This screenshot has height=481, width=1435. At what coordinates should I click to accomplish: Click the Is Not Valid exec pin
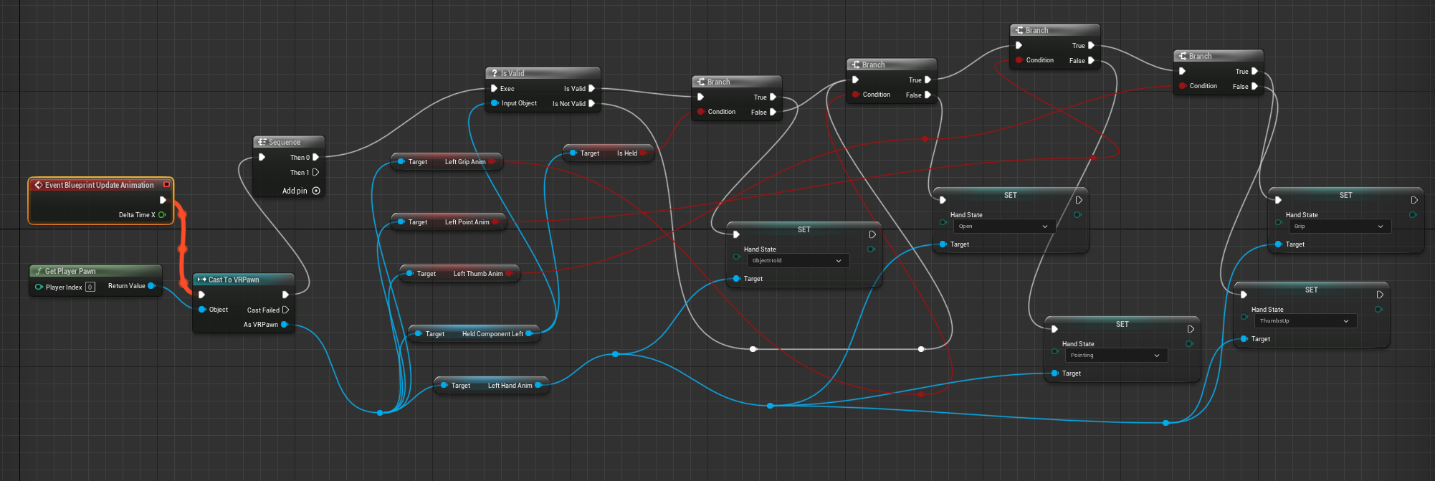point(591,104)
